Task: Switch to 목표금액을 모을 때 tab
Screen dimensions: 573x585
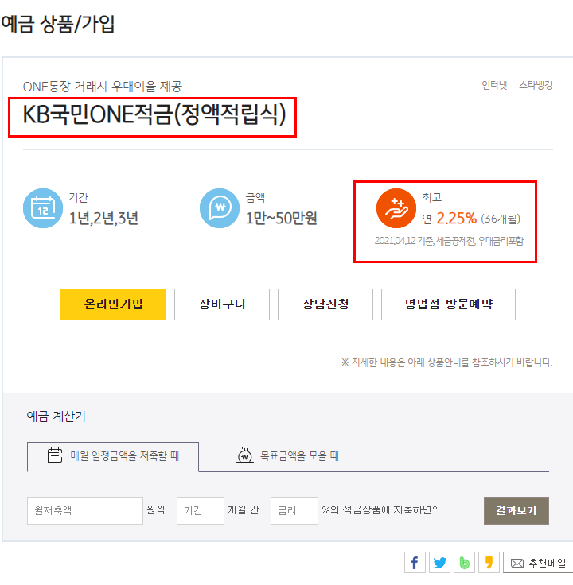Action: coord(288,456)
